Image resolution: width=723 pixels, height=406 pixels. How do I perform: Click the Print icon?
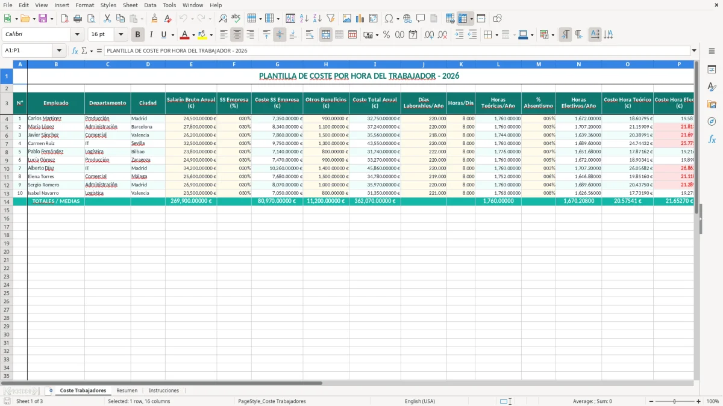[x=78, y=19]
